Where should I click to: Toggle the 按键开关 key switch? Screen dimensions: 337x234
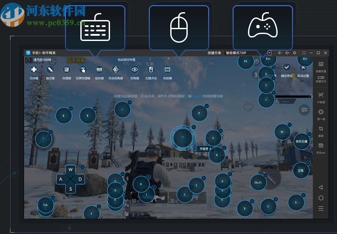click(321, 79)
